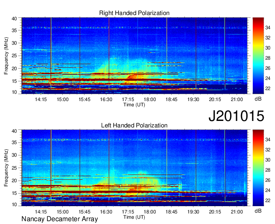The image size is (275, 224).
Task: Click dB label under Left Handed colorbar
Action: 258,211
